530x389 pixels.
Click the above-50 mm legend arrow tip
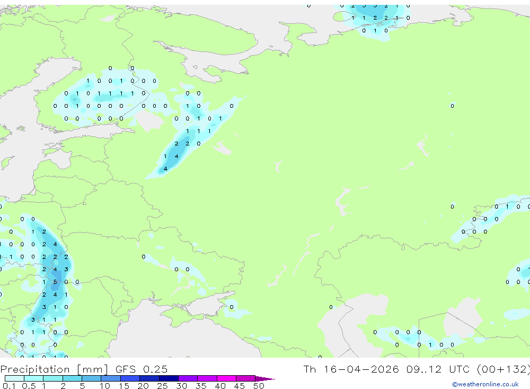pyautogui.click(x=265, y=378)
